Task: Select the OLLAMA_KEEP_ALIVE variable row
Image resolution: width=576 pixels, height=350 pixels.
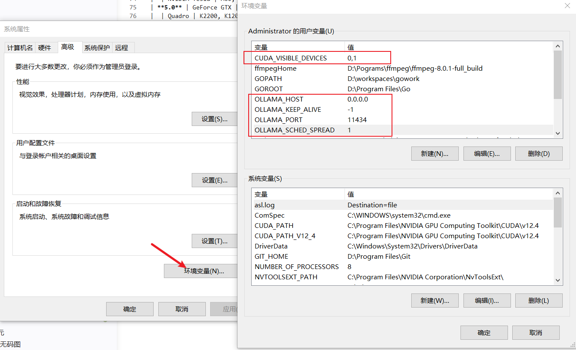Action: click(288, 109)
